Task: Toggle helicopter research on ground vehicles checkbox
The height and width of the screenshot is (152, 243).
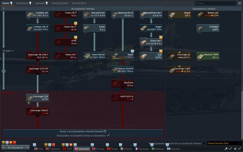Action: pos(204,143)
